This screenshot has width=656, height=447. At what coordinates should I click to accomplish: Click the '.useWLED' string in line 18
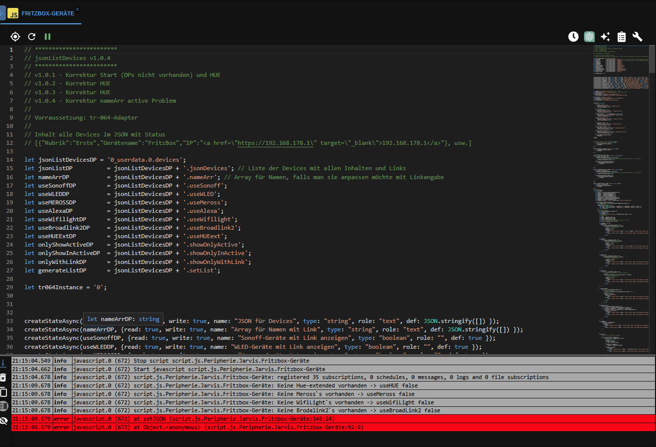click(201, 194)
